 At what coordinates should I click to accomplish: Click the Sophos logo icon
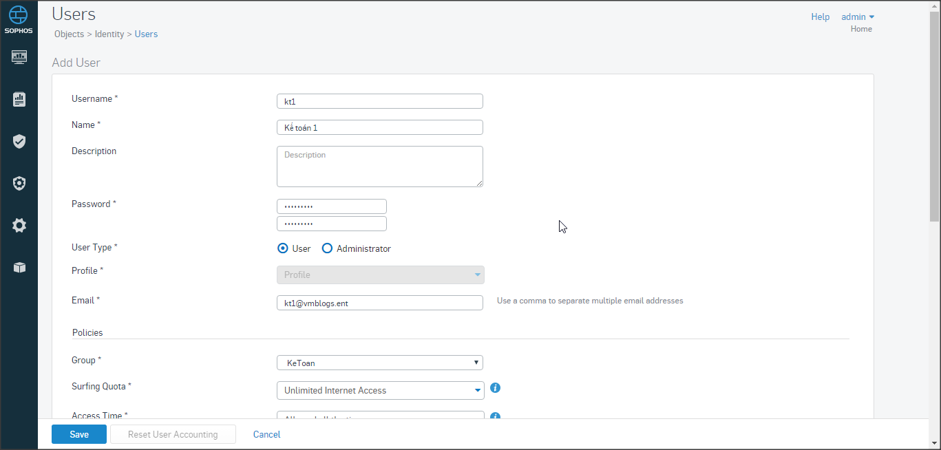point(19,15)
